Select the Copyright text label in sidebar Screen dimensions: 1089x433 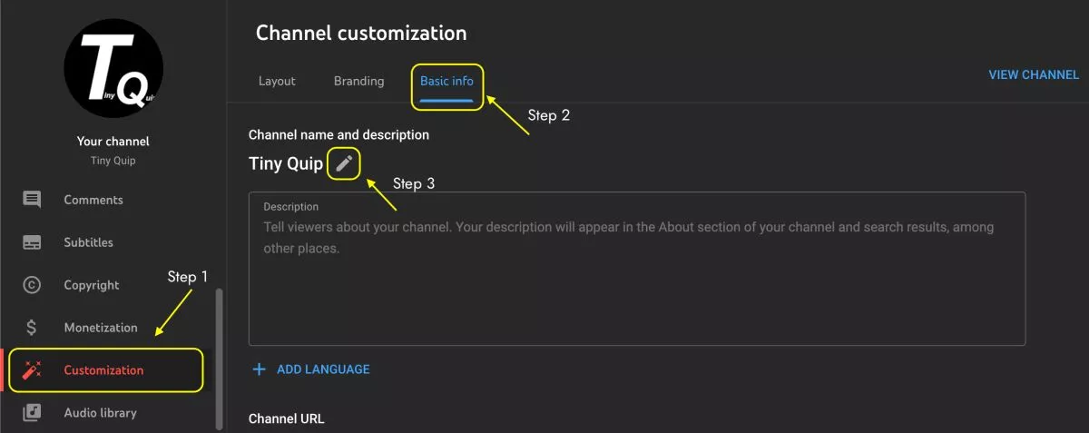[x=92, y=285]
